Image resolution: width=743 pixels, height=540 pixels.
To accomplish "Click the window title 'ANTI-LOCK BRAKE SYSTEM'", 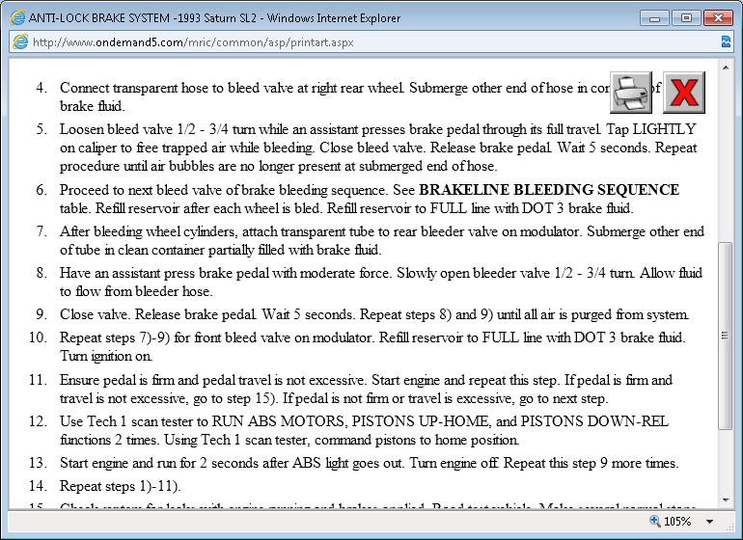I will [99, 18].
